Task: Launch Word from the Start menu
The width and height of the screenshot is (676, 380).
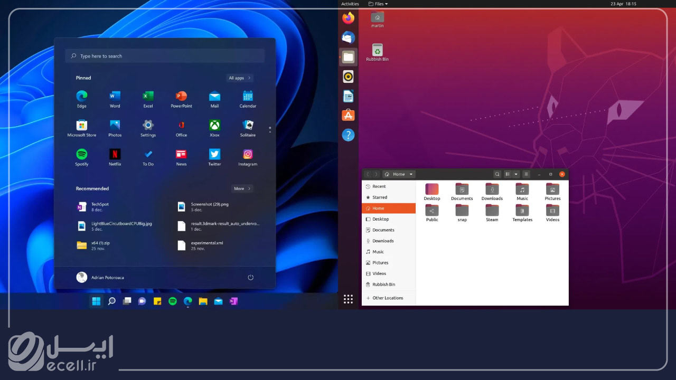Action: click(x=115, y=99)
